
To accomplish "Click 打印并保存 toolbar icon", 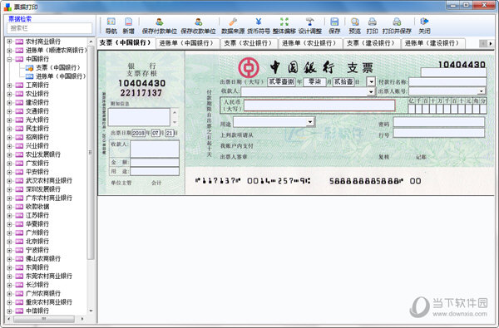I will 397,22.
